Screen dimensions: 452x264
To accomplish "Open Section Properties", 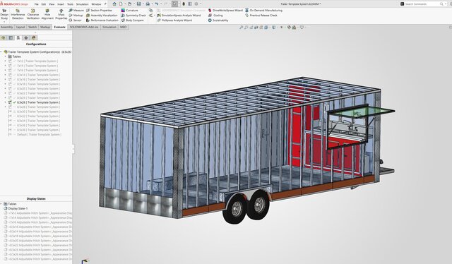I will [x=99, y=10].
